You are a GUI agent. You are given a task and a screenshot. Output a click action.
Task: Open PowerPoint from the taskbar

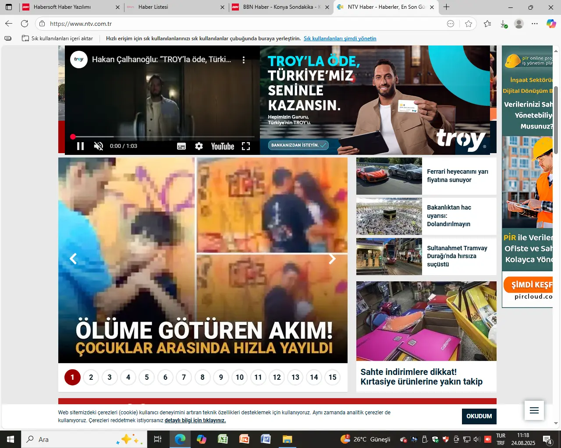(x=244, y=439)
